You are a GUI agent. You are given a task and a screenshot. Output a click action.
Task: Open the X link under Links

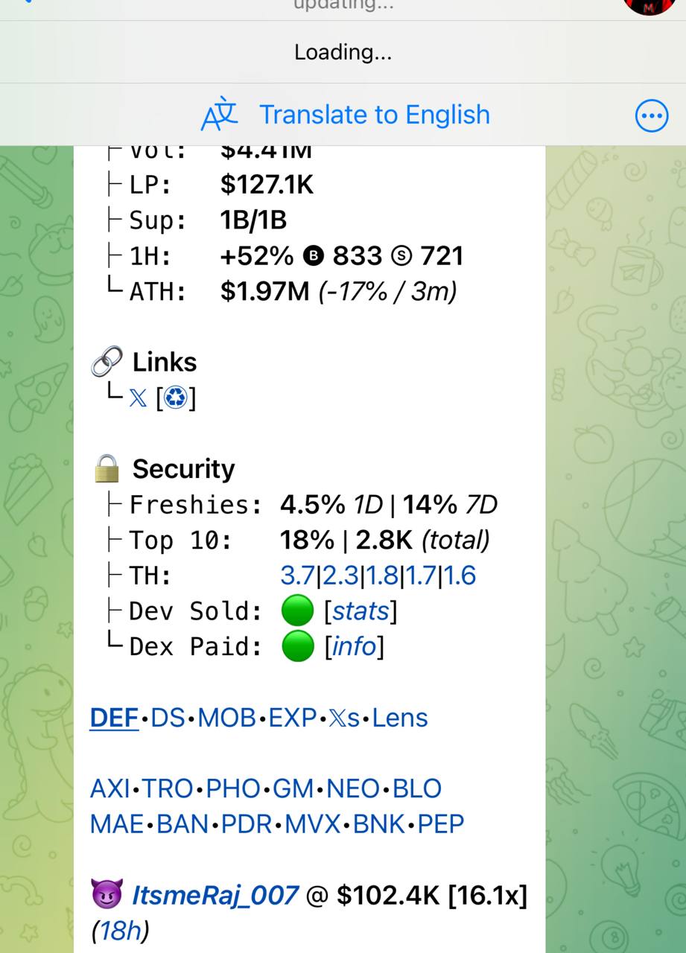coord(138,398)
